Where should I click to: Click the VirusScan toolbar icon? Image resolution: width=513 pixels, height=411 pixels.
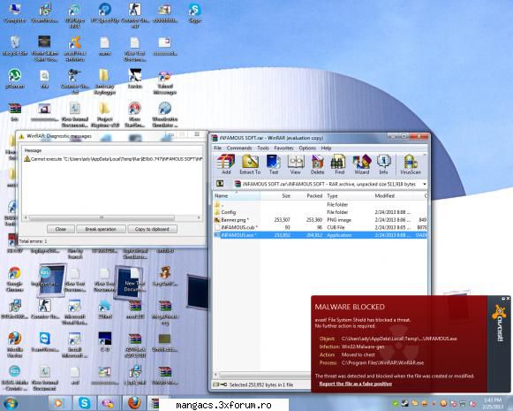point(411,164)
